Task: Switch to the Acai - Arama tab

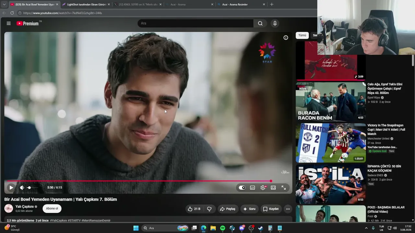Action: point(190,5)
